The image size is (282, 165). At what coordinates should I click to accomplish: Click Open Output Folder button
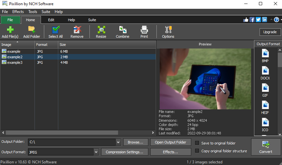170,142
